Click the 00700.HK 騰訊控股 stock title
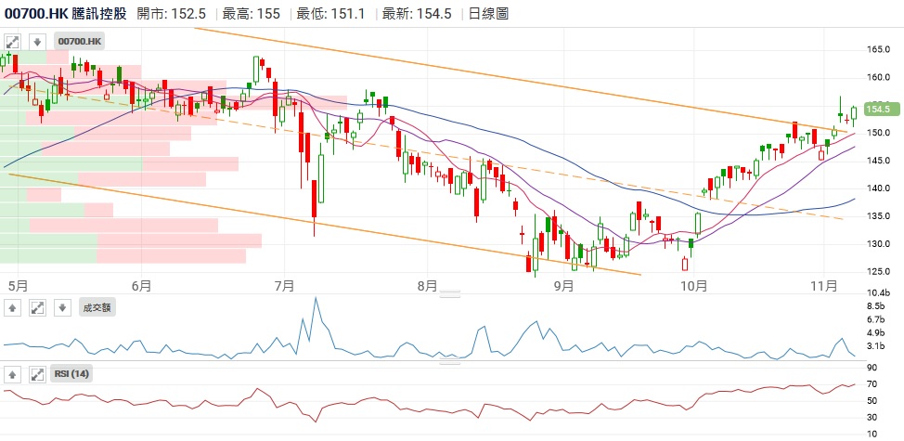The width and height of the screenshot is (904, 441). click(65, 13)
